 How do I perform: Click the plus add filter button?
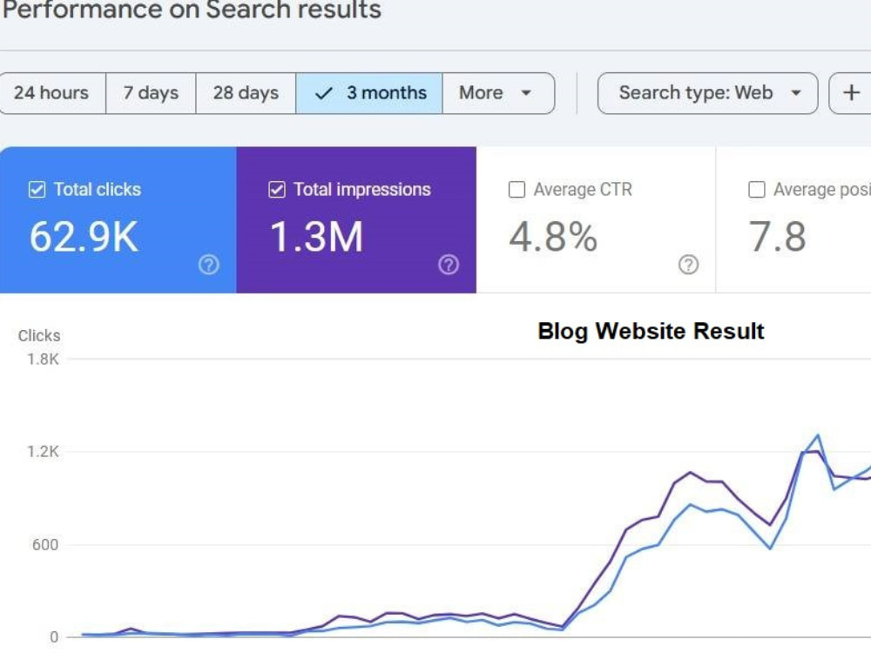(850, 93)
